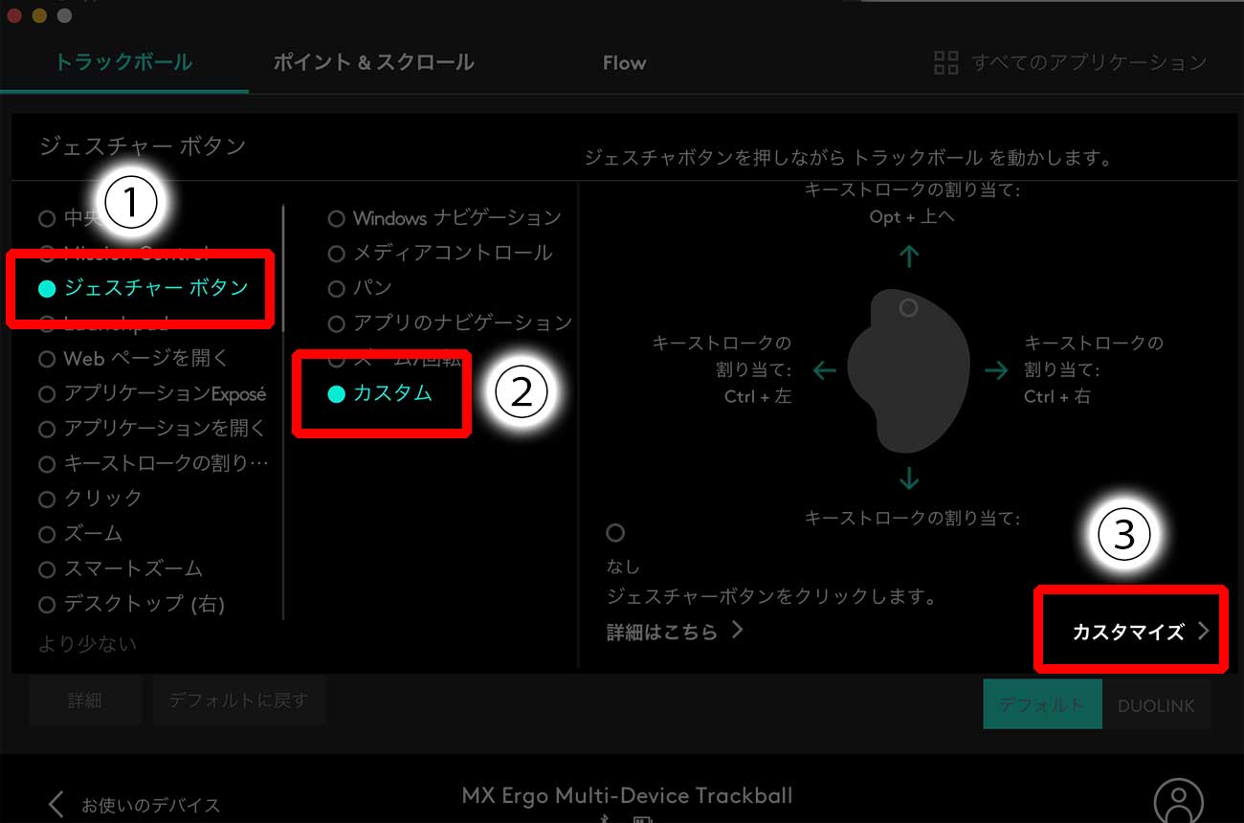Select the カスタム gesture set
1244x823 pixels.
pos(380,393)
